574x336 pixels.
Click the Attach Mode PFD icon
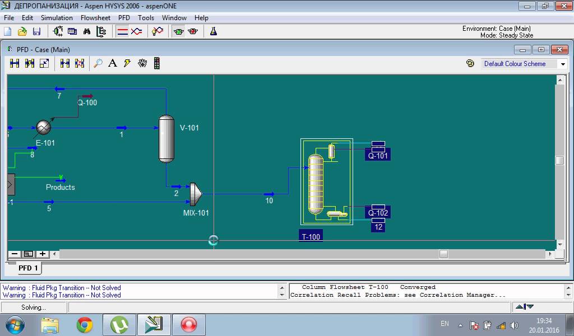tap(15, 63)
